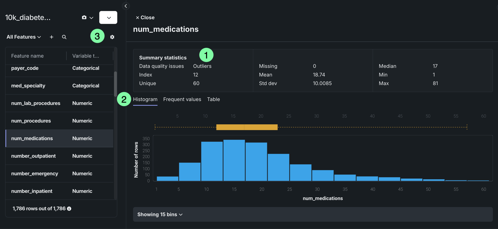Close the num_medications detail panel

coord(145,18)
